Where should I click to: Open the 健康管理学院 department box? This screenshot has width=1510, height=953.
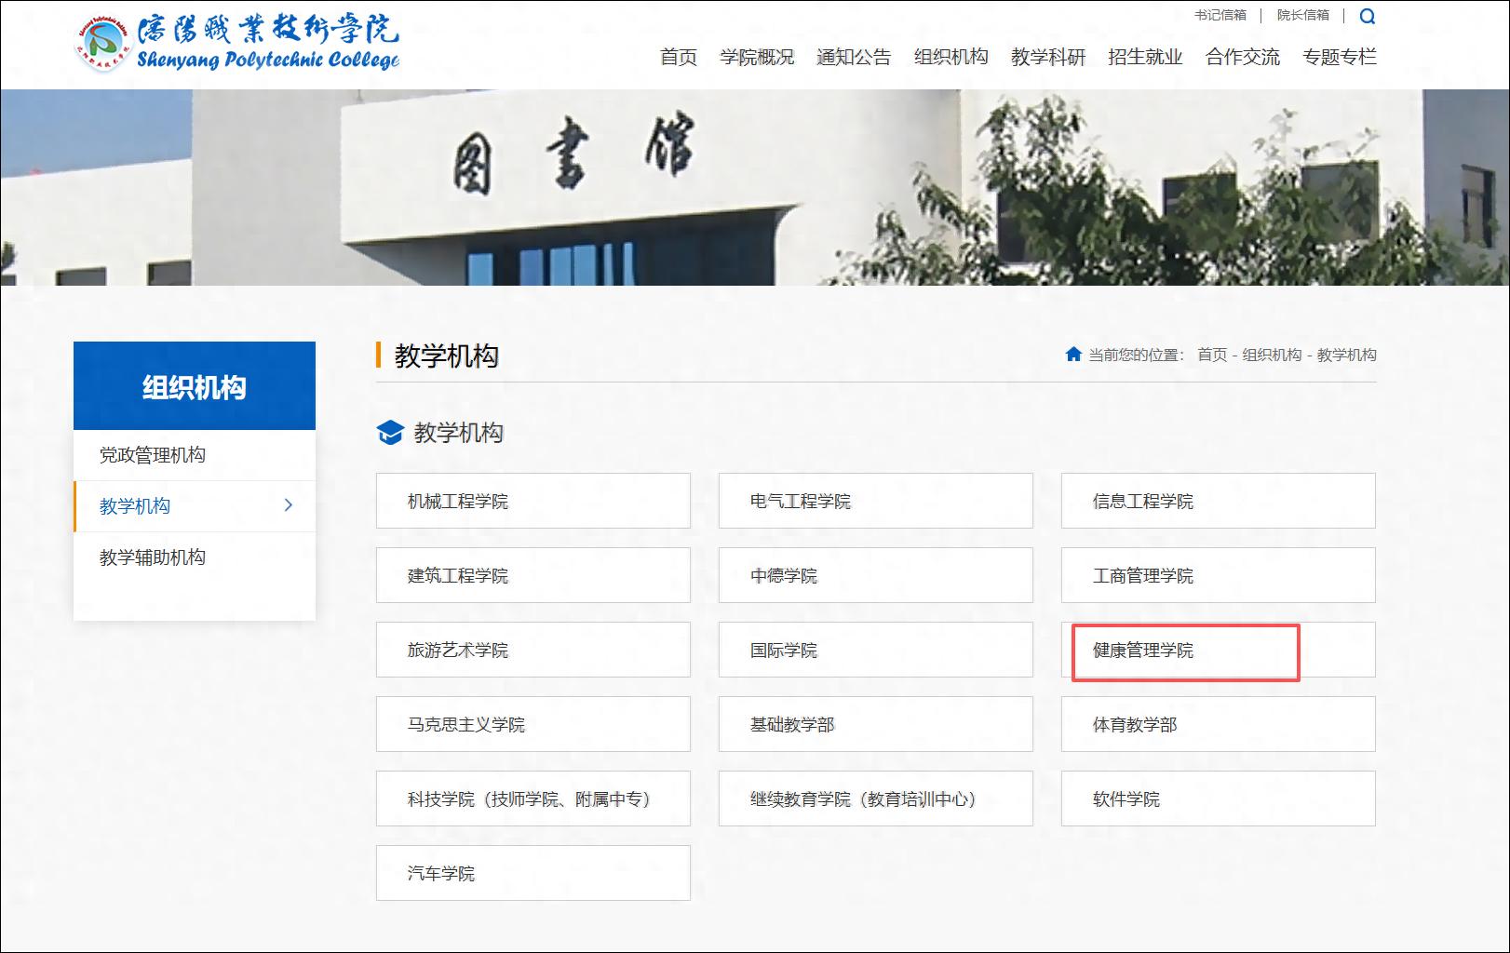coord(1218,650)
